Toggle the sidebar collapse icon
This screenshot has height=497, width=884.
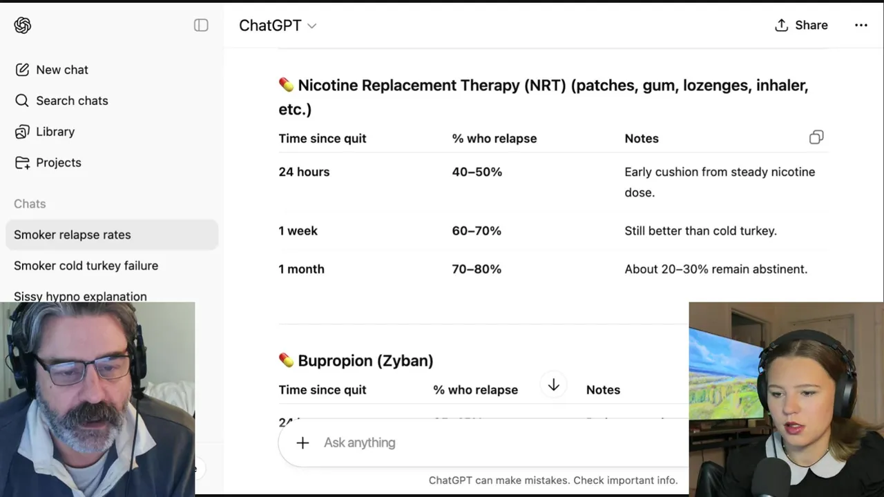[201, 26]
